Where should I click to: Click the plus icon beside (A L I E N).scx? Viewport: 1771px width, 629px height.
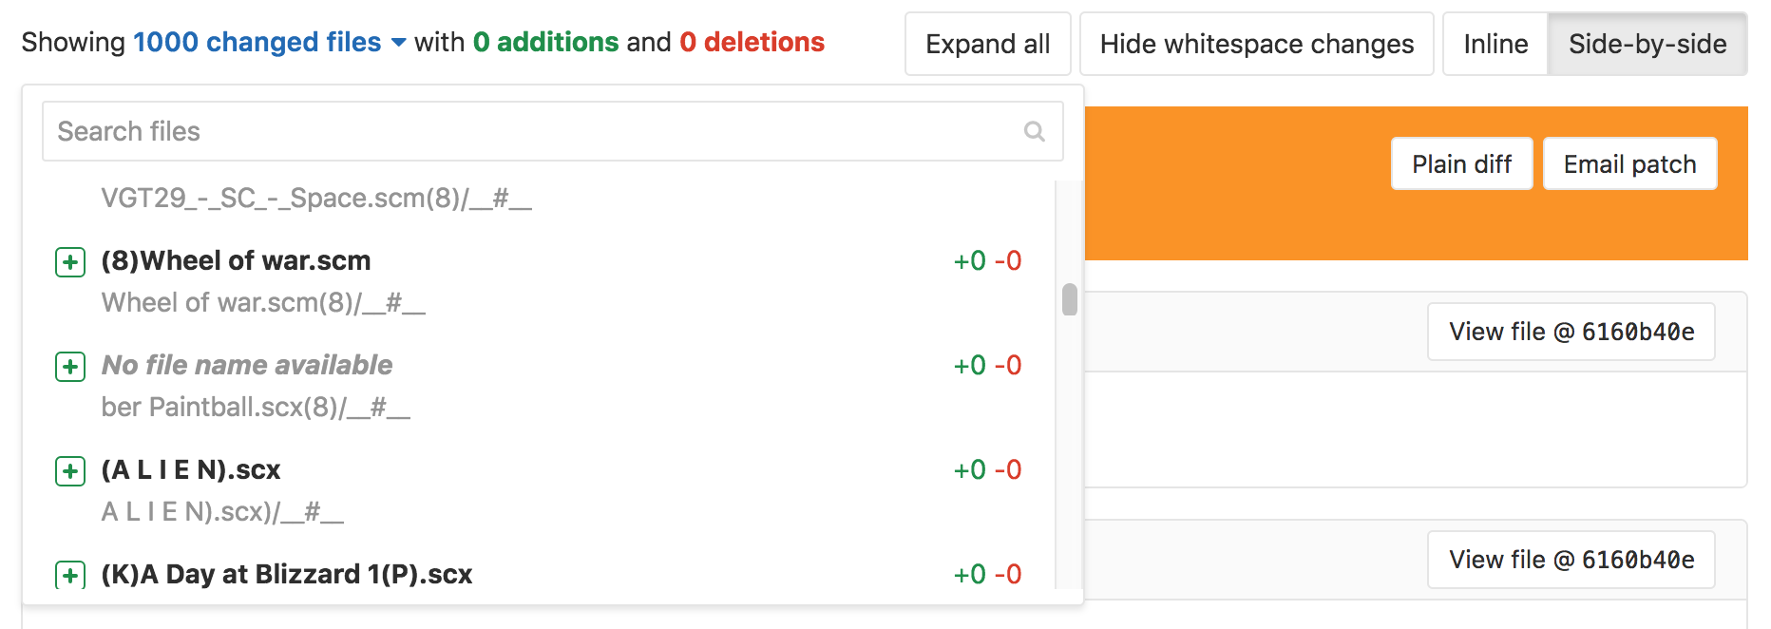click(70, 471)
